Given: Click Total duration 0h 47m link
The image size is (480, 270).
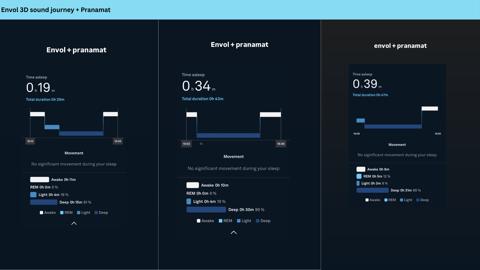Looking at the screenshot, I should tap(370, 95).
